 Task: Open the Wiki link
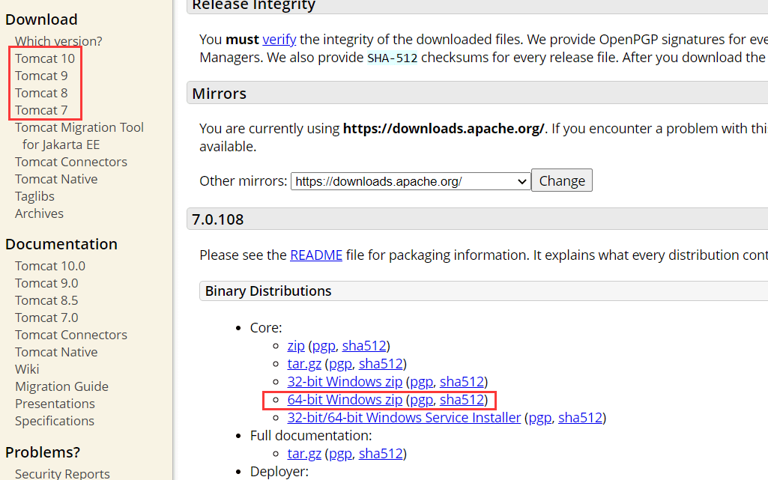(x=27, y=369)
